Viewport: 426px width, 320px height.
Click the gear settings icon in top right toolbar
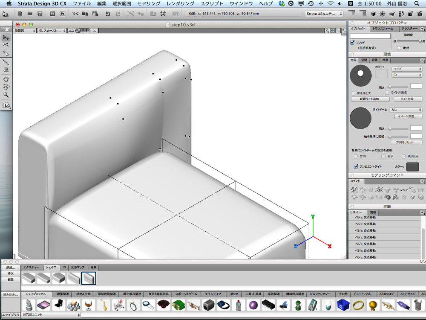coord(382,13)
